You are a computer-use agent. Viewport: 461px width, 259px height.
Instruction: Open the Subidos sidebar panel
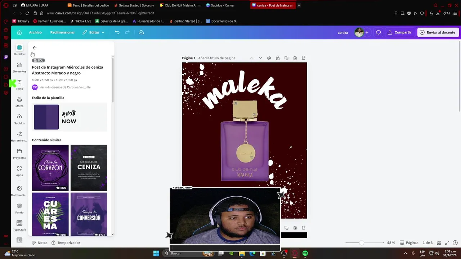tap(19, 119)
